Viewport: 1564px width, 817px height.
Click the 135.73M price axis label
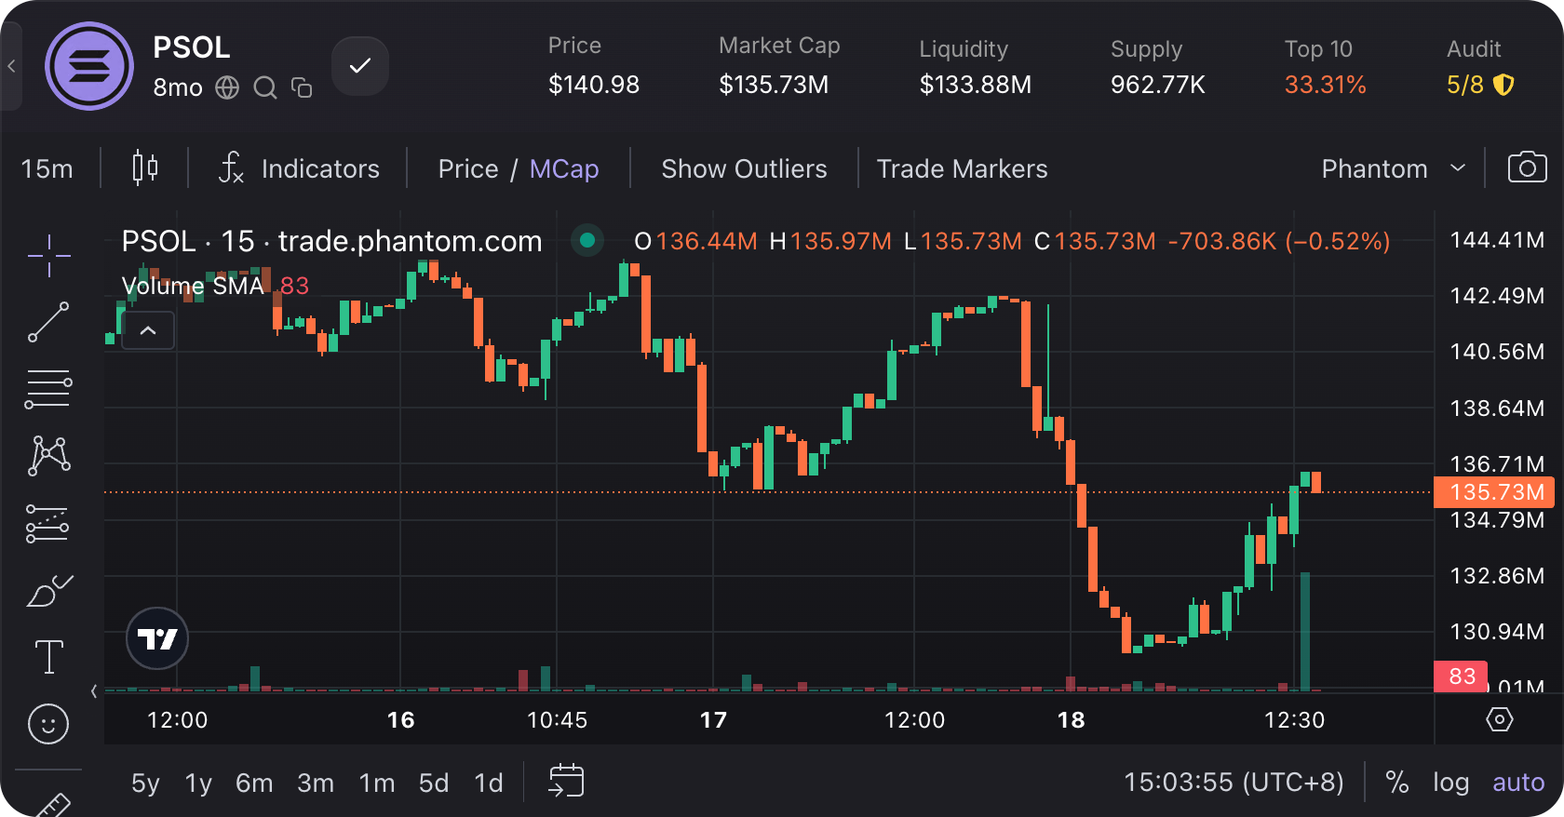tap(1495, 491)
